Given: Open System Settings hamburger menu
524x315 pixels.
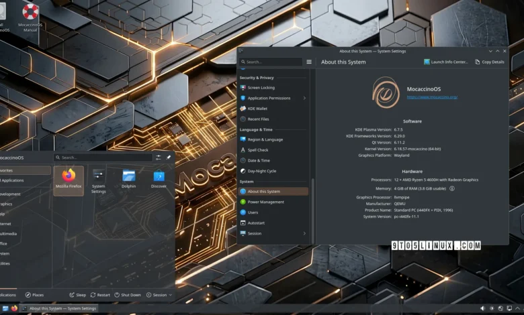Looking at the screenshot, I should click(309, 62).
